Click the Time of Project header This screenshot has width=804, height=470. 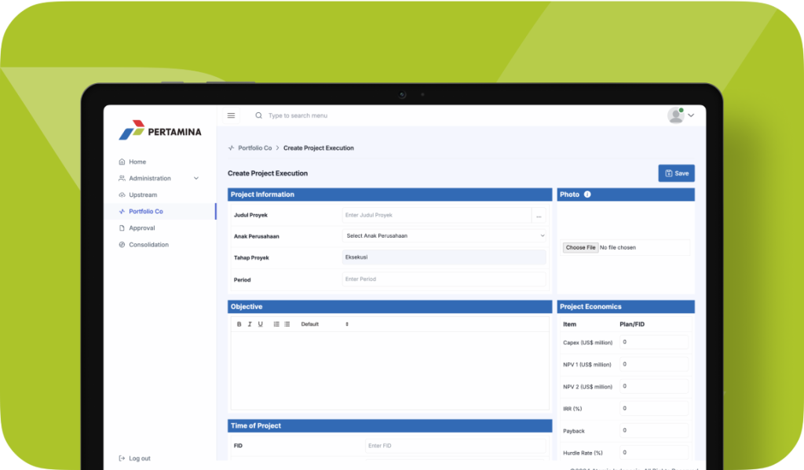(x=389, y=425)
